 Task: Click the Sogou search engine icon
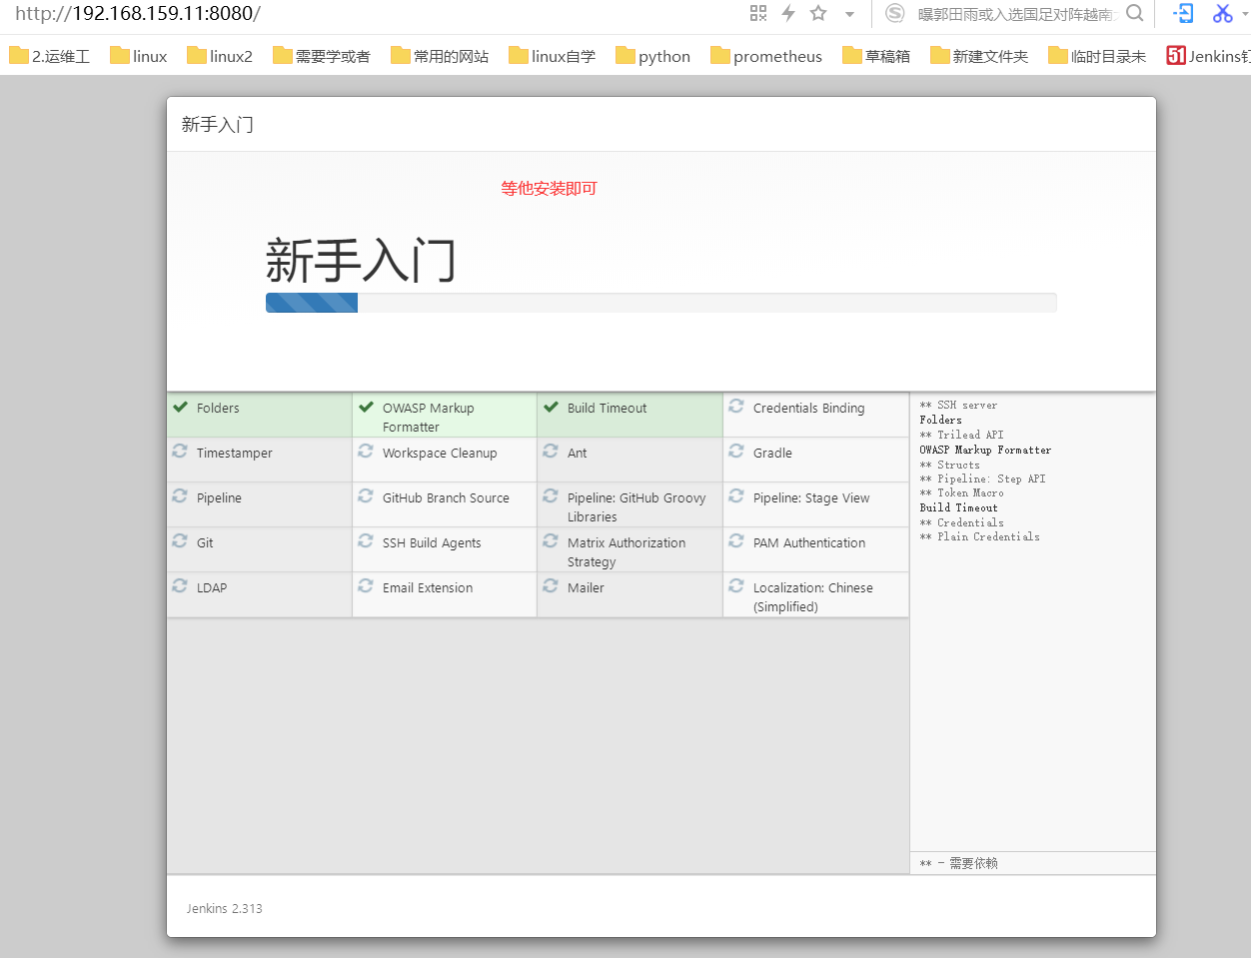(895, 13)
